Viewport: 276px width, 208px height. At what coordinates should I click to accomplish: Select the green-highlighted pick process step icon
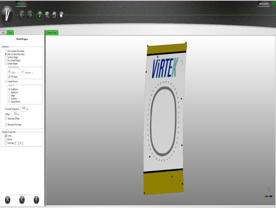tap(40, 15)
